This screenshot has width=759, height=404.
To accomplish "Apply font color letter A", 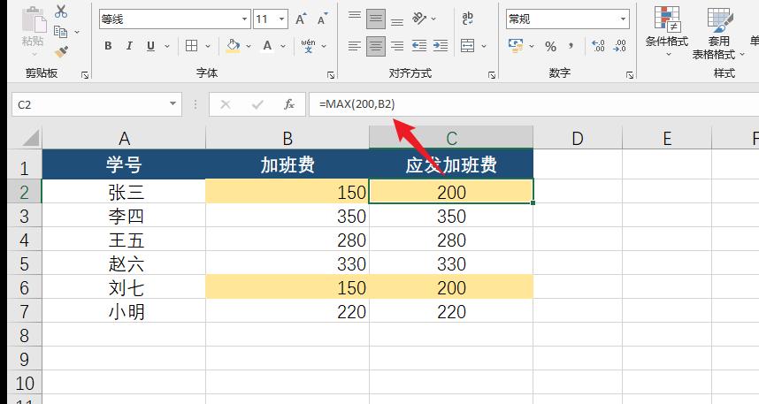I will 267,46.
